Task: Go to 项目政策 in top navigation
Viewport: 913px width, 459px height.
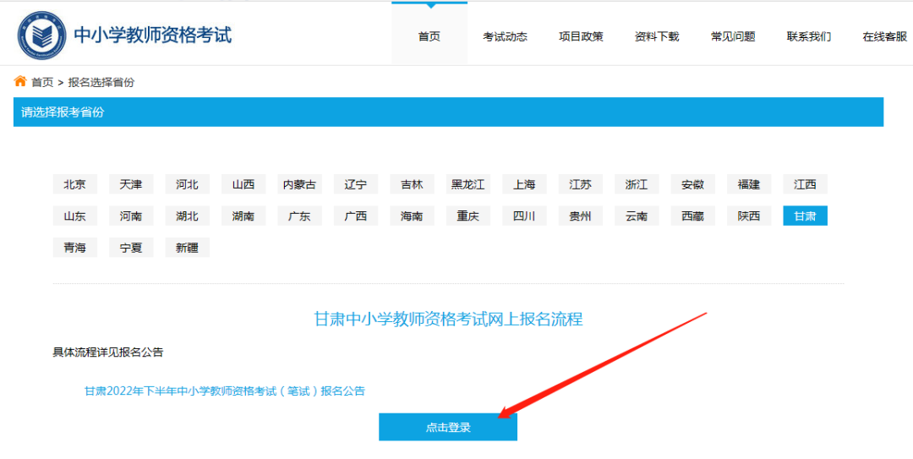Action: (x=581, y=36)
